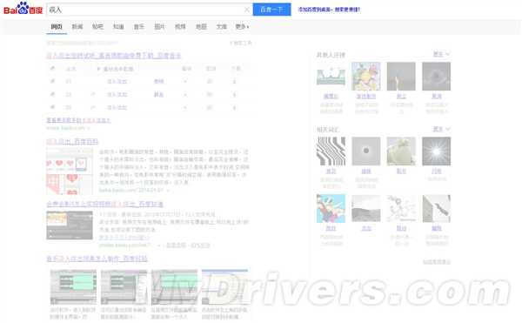Screen dimensions: 522x323
Task: Open the blue anime character thumbnail
Action: [x=331, y=208]
